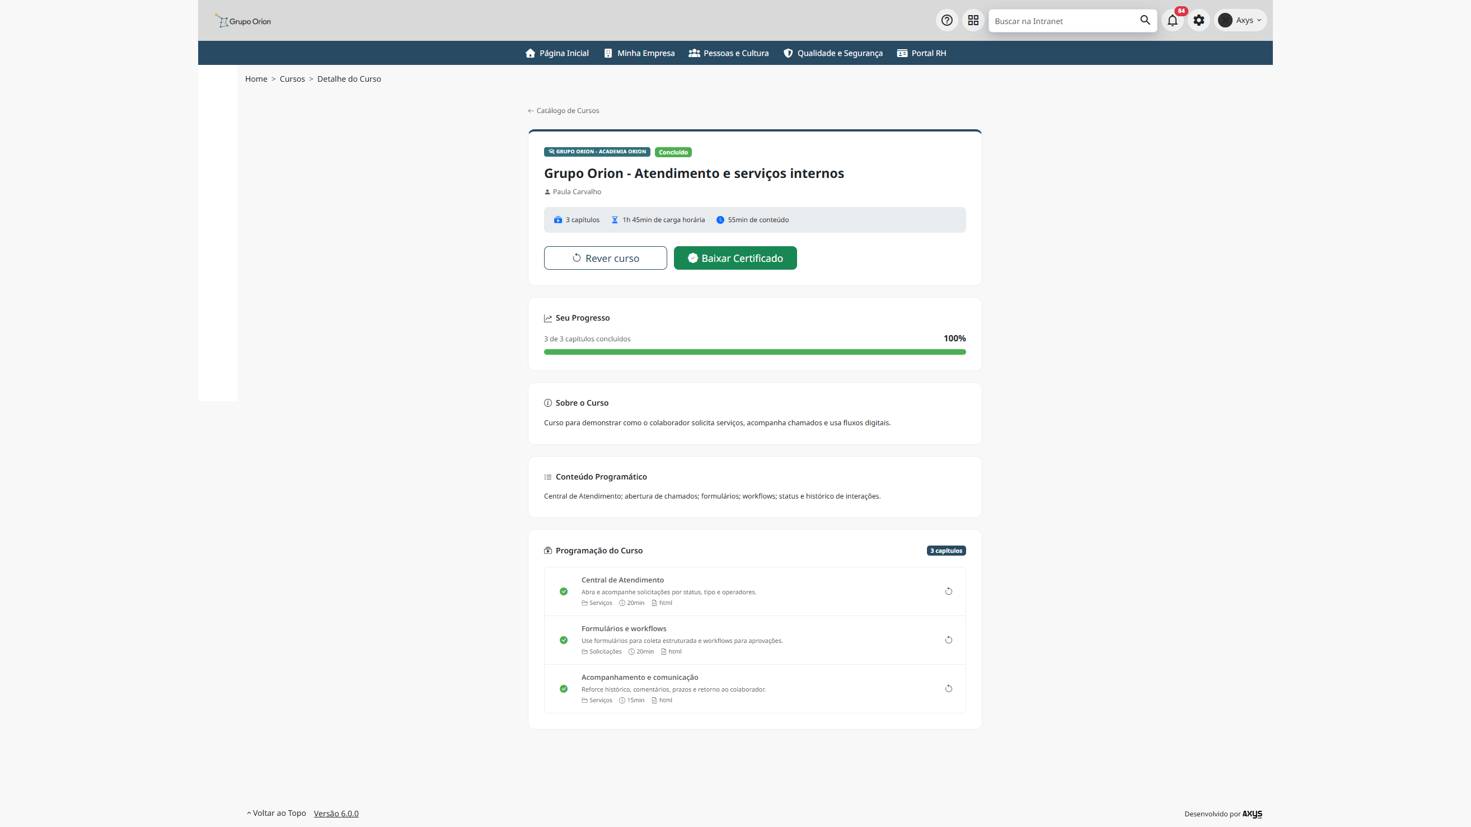Open Versão 6.0.0 link
Image resolution: width=1471 pixels, height=827 pixels.
(336, 814)
